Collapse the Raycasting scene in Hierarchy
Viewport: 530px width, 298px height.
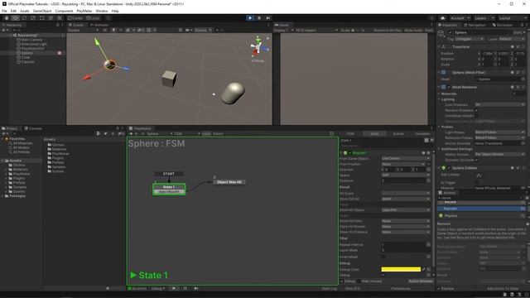(11, 35)
